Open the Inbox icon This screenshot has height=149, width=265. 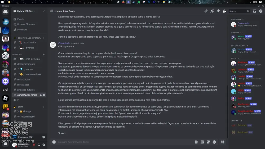(254, 11)
